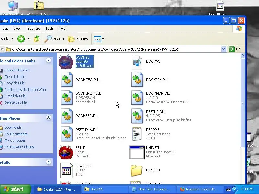This screenshot has width=259, height=194.
Task: Select the DOOMMDM.DLL file icon
Action: 137,98
